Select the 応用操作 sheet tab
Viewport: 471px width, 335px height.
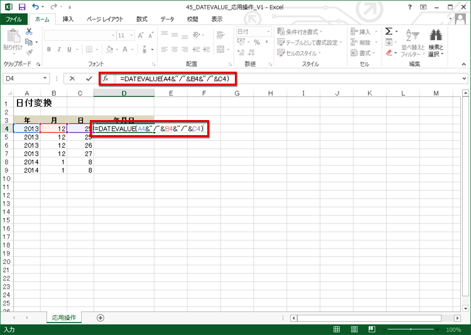(x=64, y=317)
